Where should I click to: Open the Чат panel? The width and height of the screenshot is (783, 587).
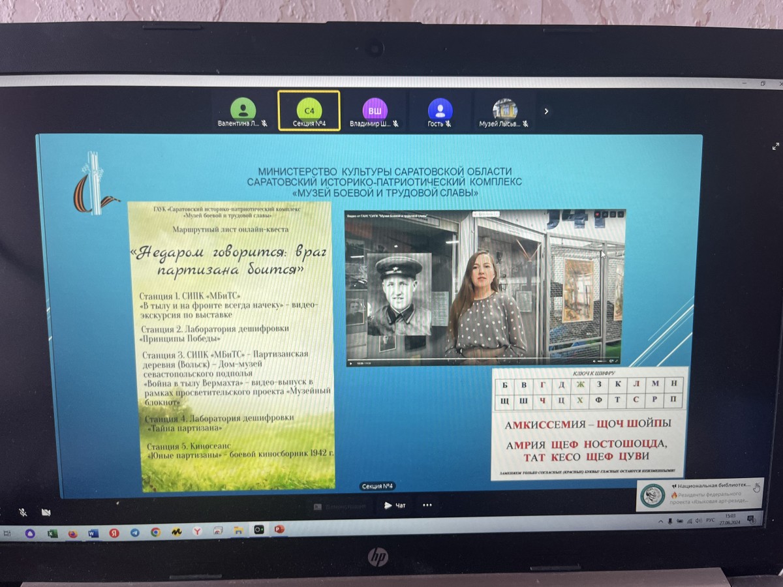click(395, 505)
